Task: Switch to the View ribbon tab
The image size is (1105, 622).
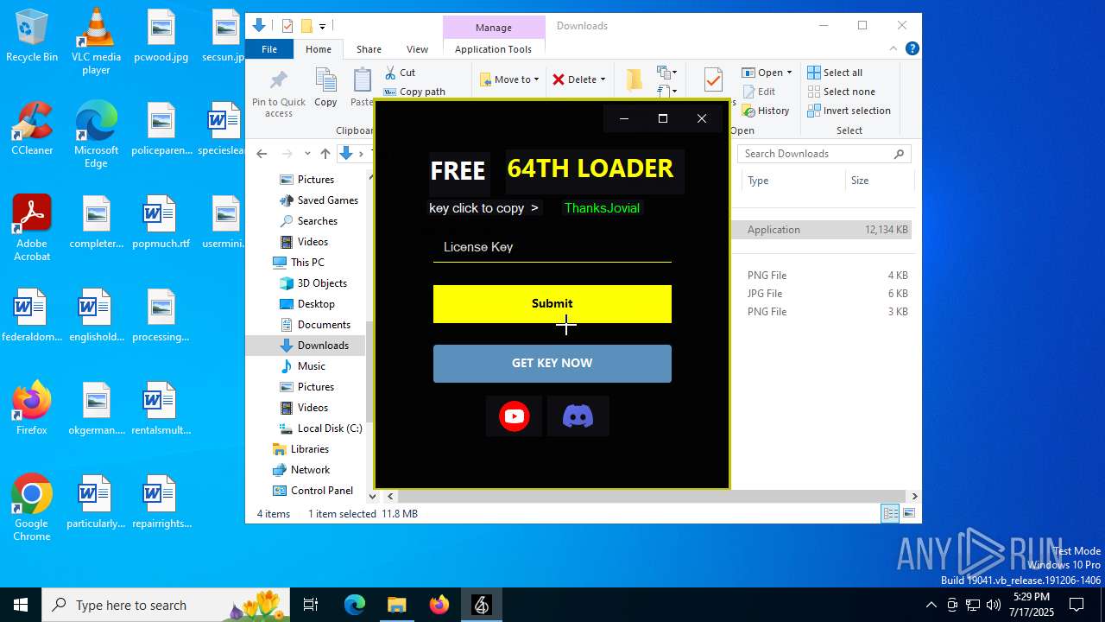Action: click(417, 49)
